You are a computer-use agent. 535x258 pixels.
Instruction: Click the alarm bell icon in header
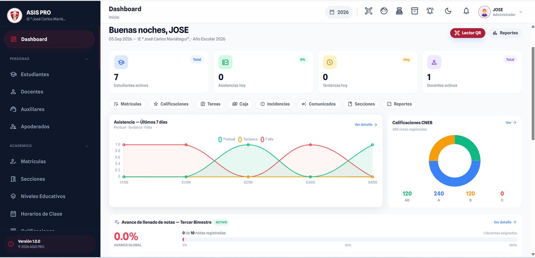[430, 11]
